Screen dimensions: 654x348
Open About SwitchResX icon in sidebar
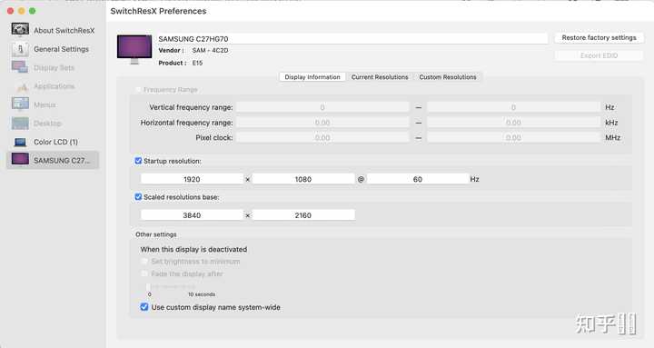coord(20,30)
